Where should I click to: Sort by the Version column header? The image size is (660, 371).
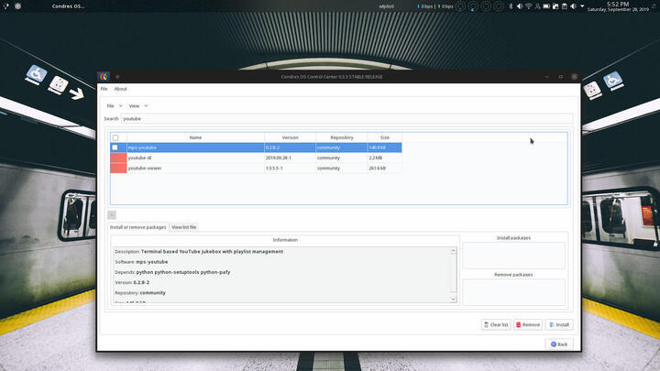(x=290, y=137)
